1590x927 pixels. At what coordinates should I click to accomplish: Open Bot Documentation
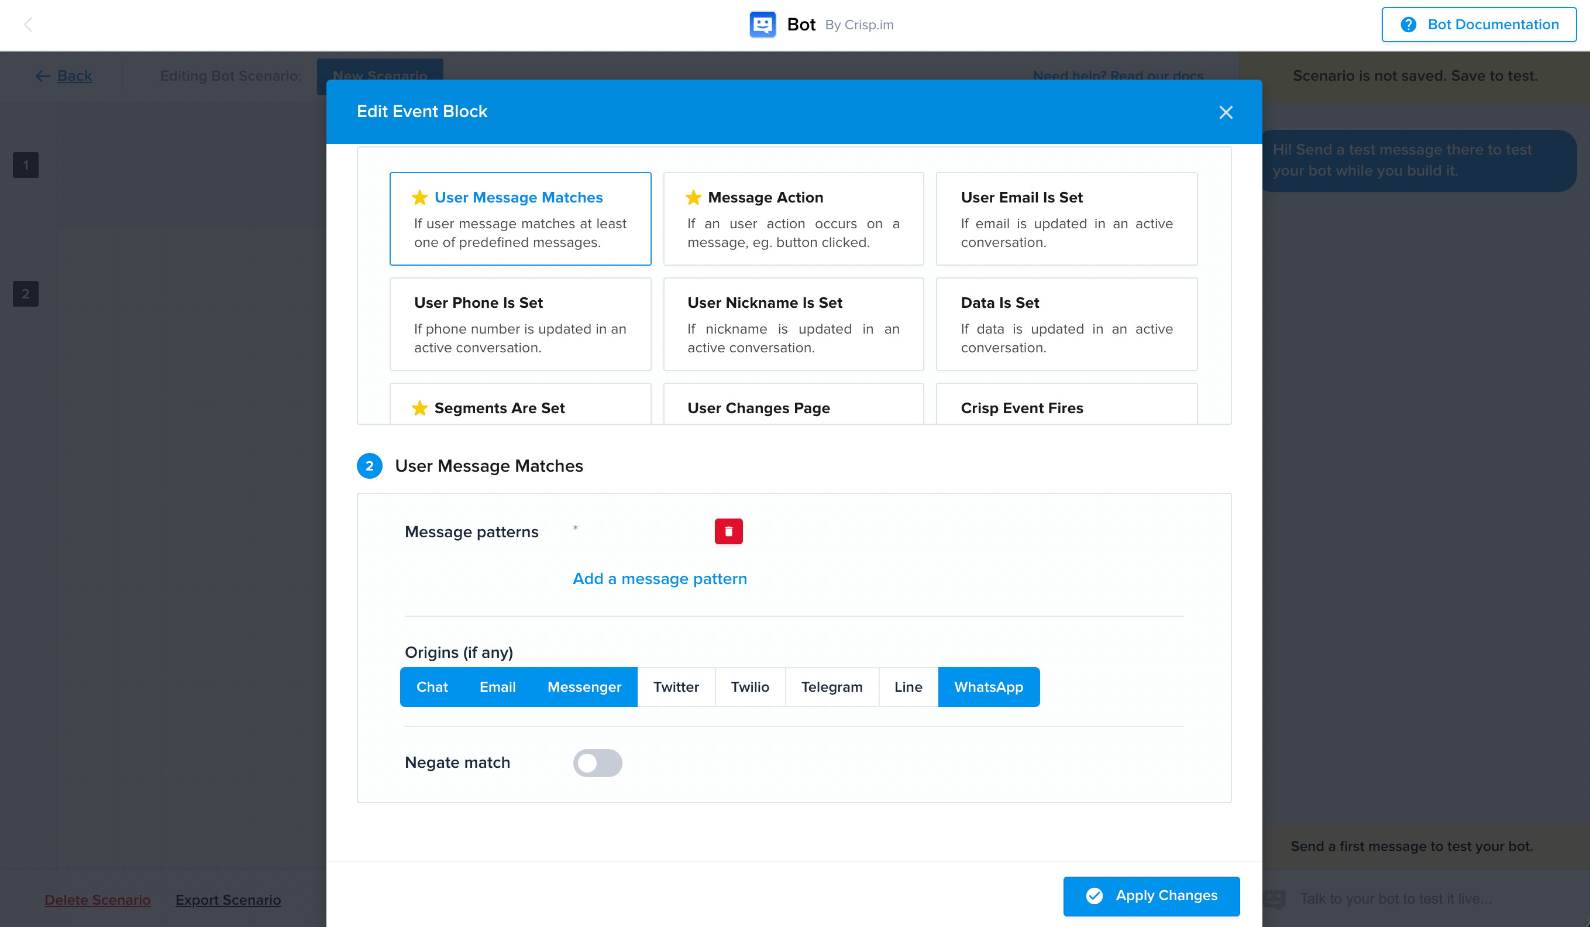(1478, 25)
